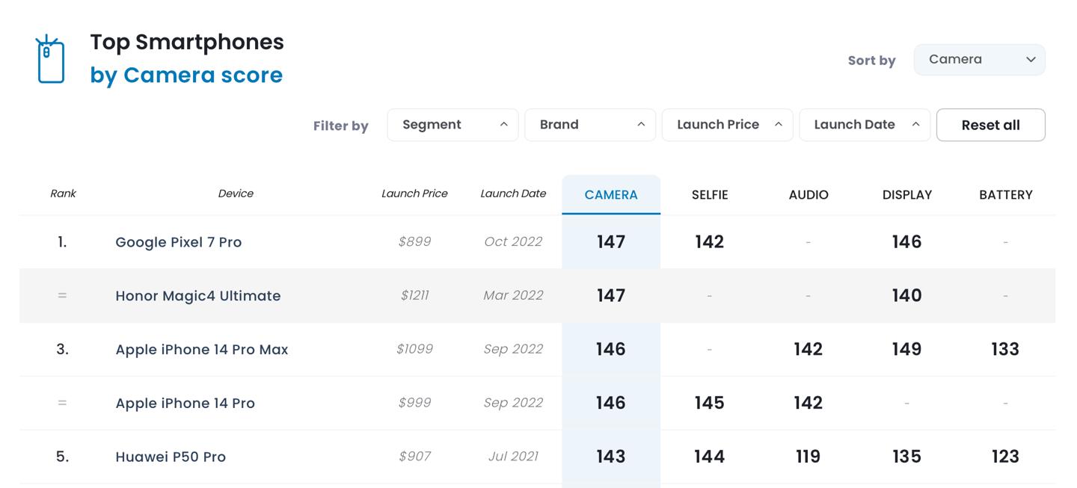Click the Huawei P50 Pro battery score 123

pos(1004,457)
